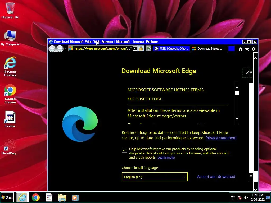The width and height of the screenshot is (271, 203).
Task: Click Accept and download
Action: tap(216, 176)
